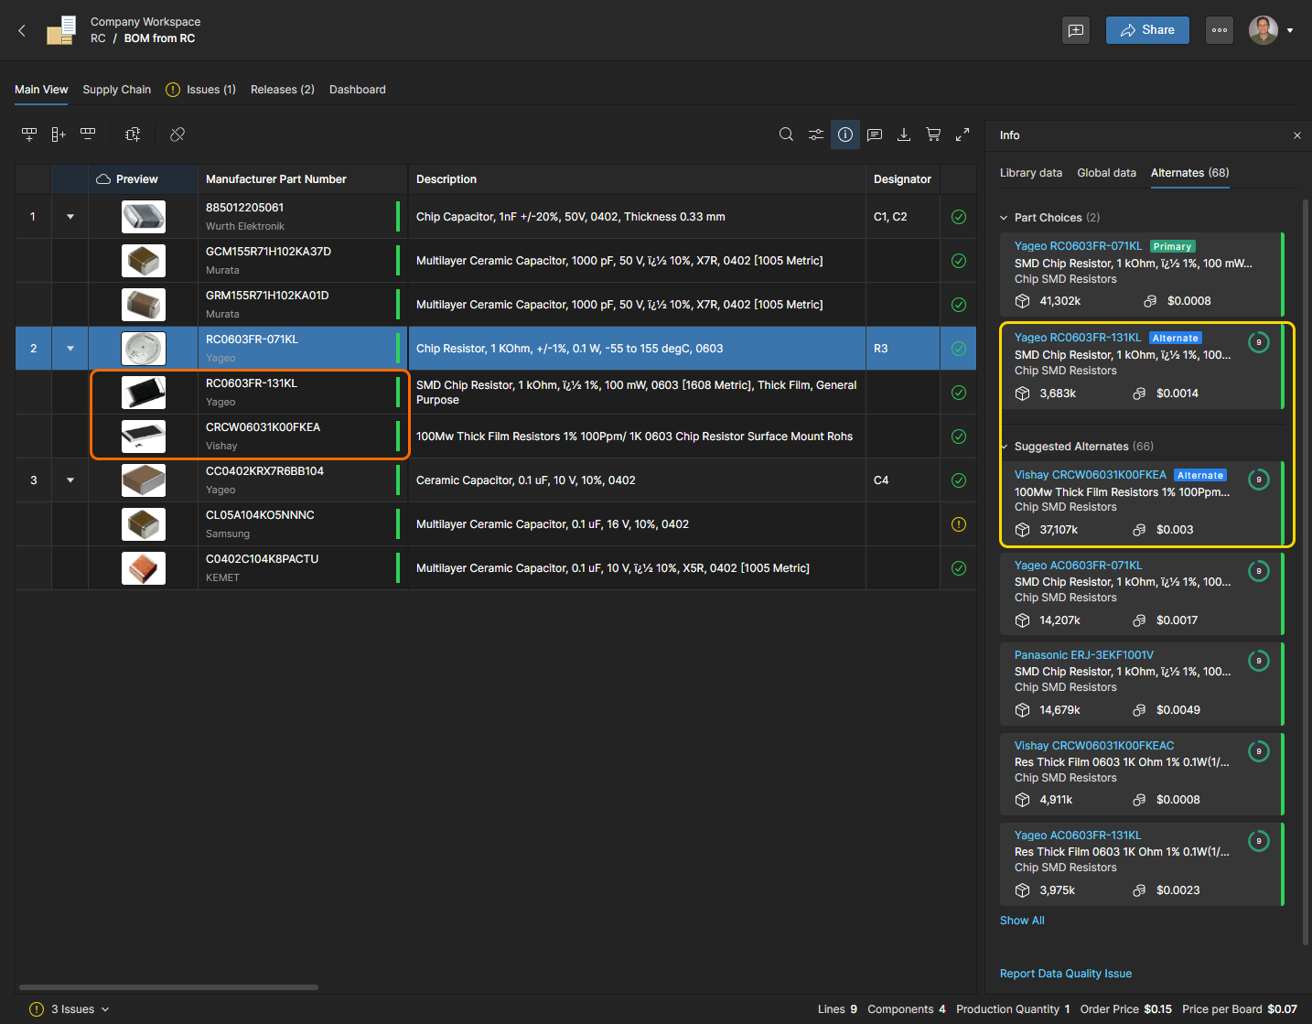Click the cloud icon in the Preview header
This screenshot has width=1312, height=1024.
[x=103, y=179]
